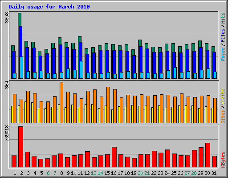Click the KBytes legend label
Viewport: 228px width, 178px height.
tap(223, 160)
